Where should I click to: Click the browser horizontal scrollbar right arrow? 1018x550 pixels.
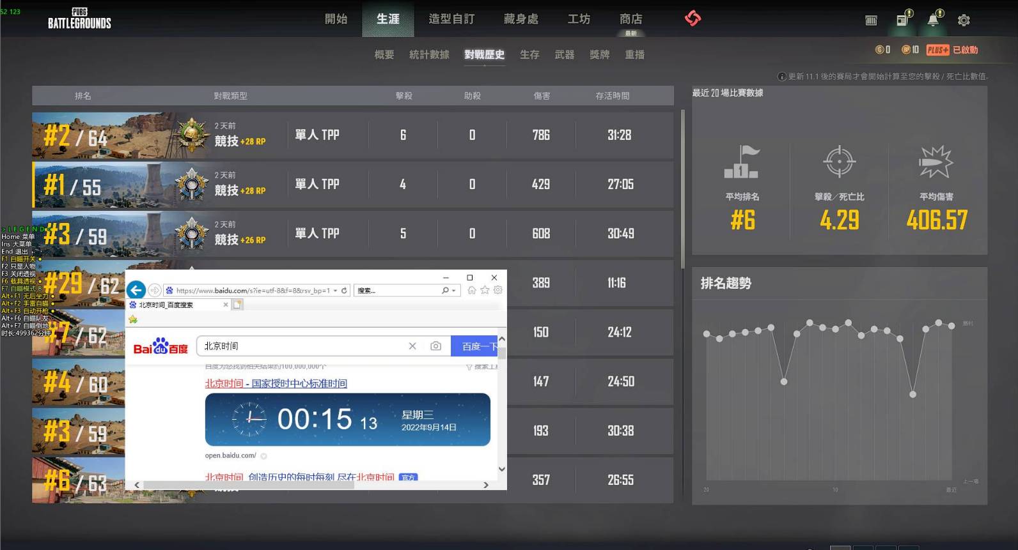click(x=486, y=485)
